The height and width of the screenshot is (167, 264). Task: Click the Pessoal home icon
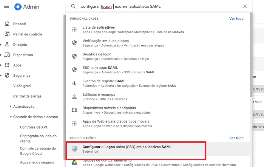click(7, 24)
